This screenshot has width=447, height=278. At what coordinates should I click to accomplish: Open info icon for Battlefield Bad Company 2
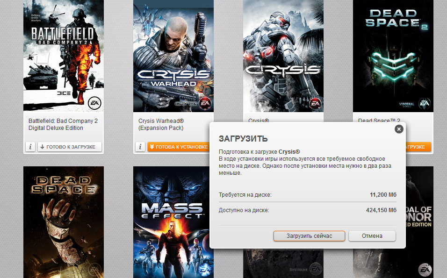click(x=30, y=147)
